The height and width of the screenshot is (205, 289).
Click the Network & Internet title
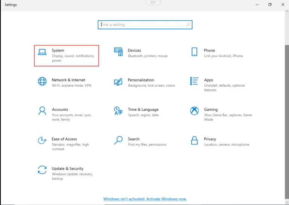68,80
